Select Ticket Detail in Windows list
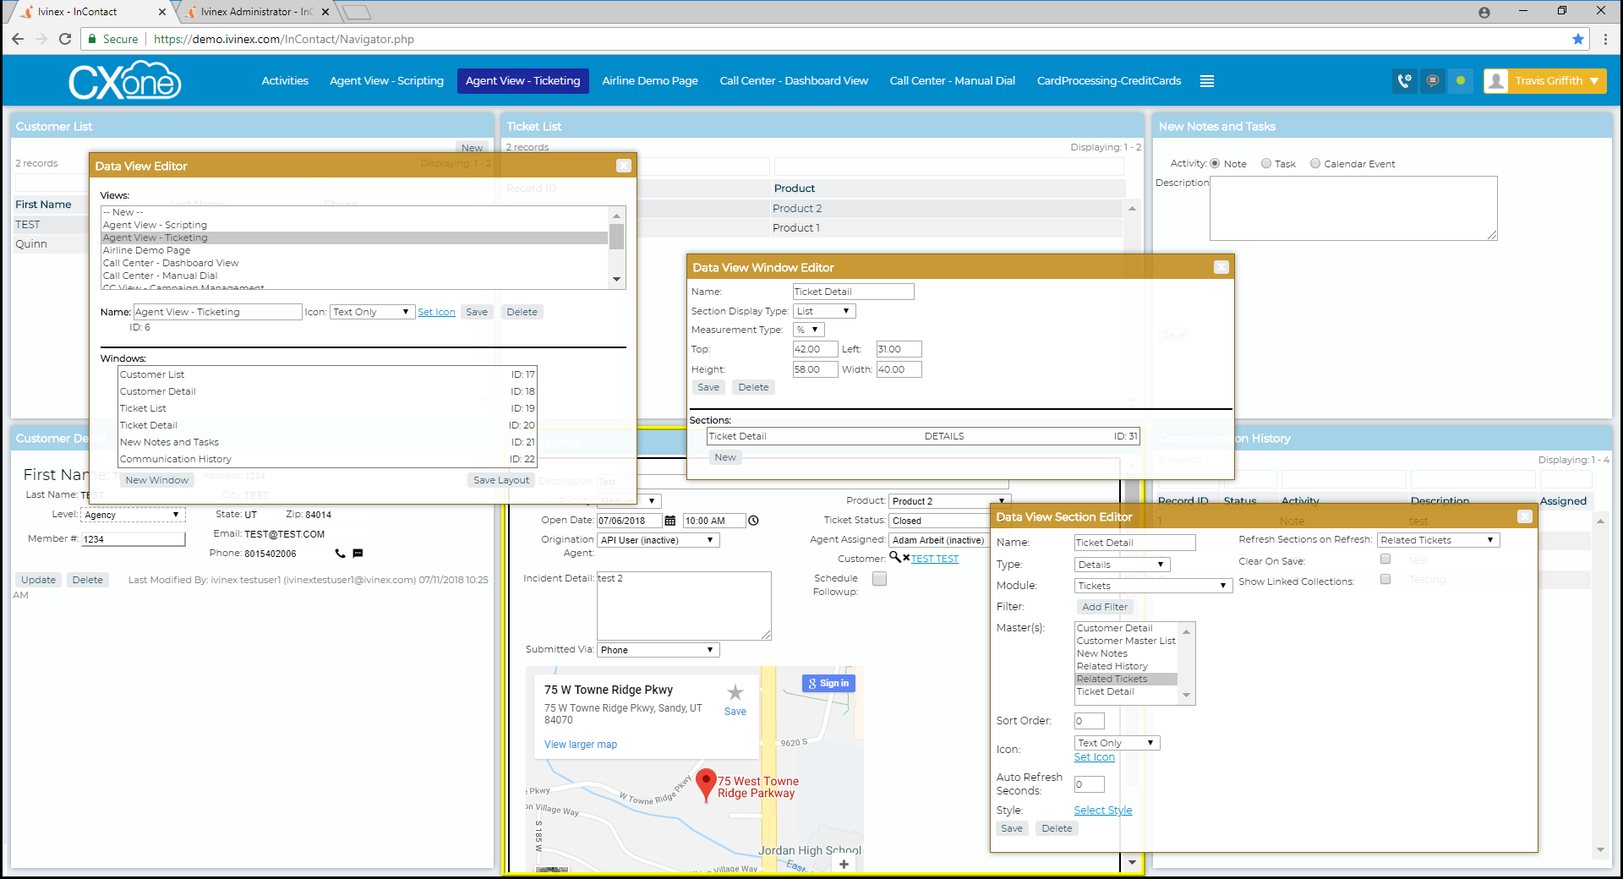This screenshot has width=1623, height=879. pyautogui.click(x=327, y=425)
